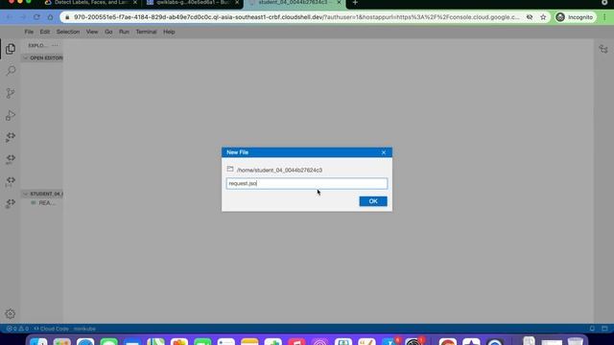Click the eye-slash icon in address bar
The width and height of the screenshot is (614, 345).
point(530,17)
